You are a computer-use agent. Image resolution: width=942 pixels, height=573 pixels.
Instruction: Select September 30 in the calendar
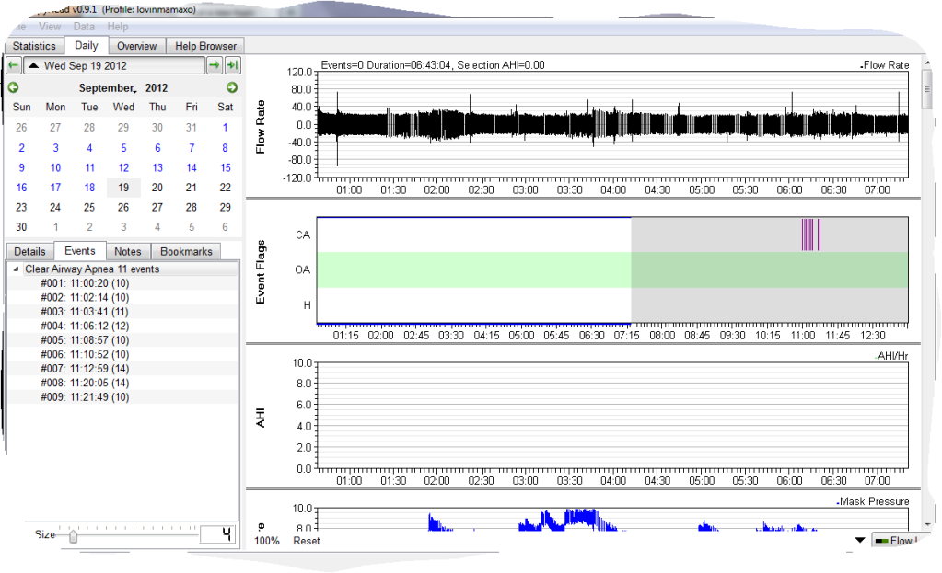pos(21,227)
